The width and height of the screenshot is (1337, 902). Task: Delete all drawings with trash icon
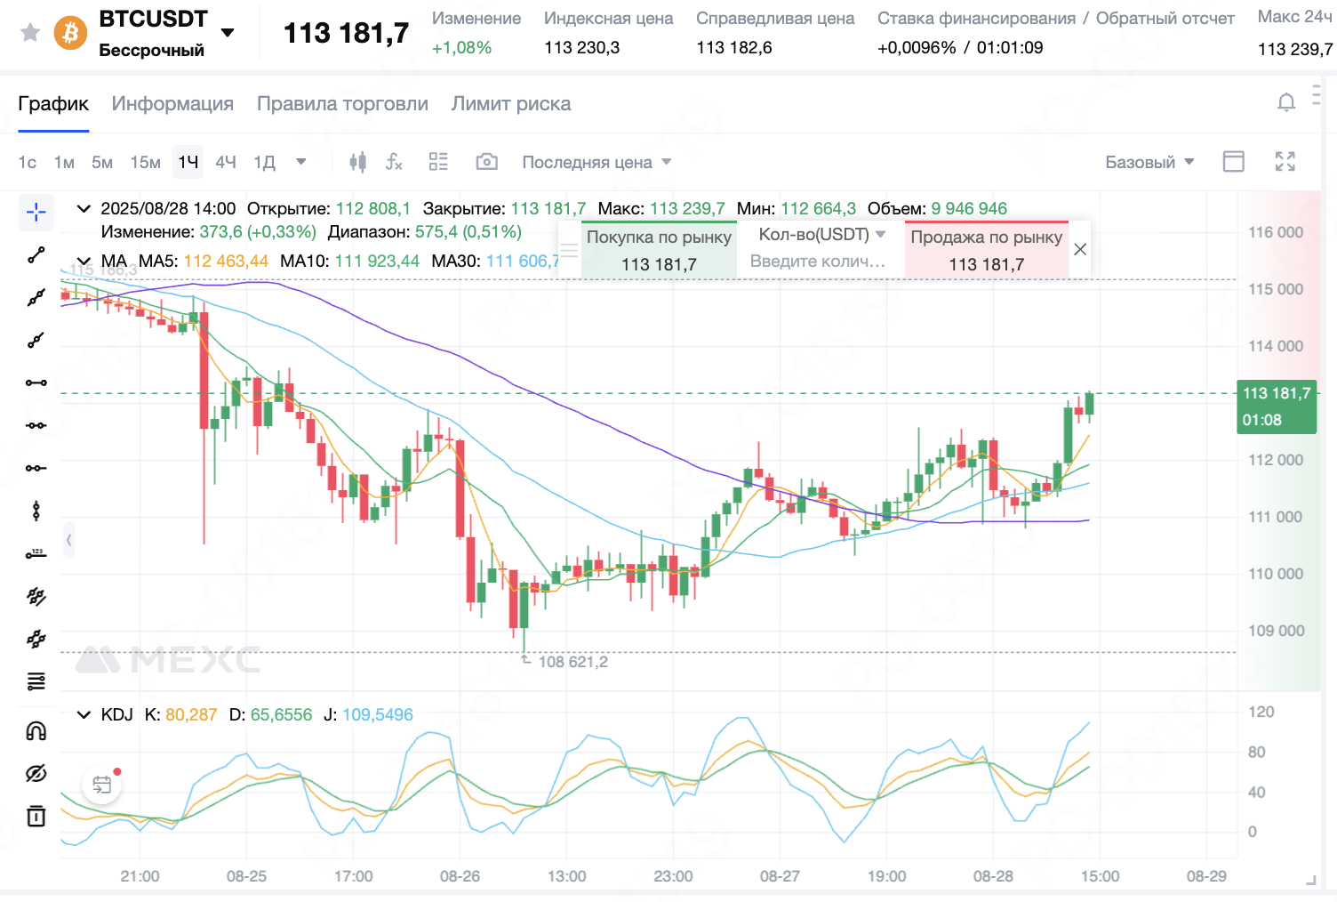36,816
